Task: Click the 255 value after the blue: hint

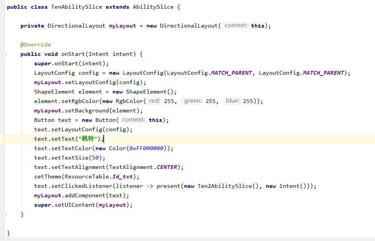Action: point(248,101)
